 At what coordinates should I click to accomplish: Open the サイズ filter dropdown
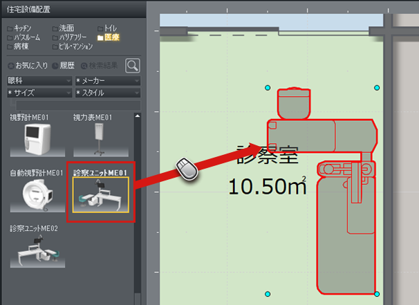click(38, 93)
